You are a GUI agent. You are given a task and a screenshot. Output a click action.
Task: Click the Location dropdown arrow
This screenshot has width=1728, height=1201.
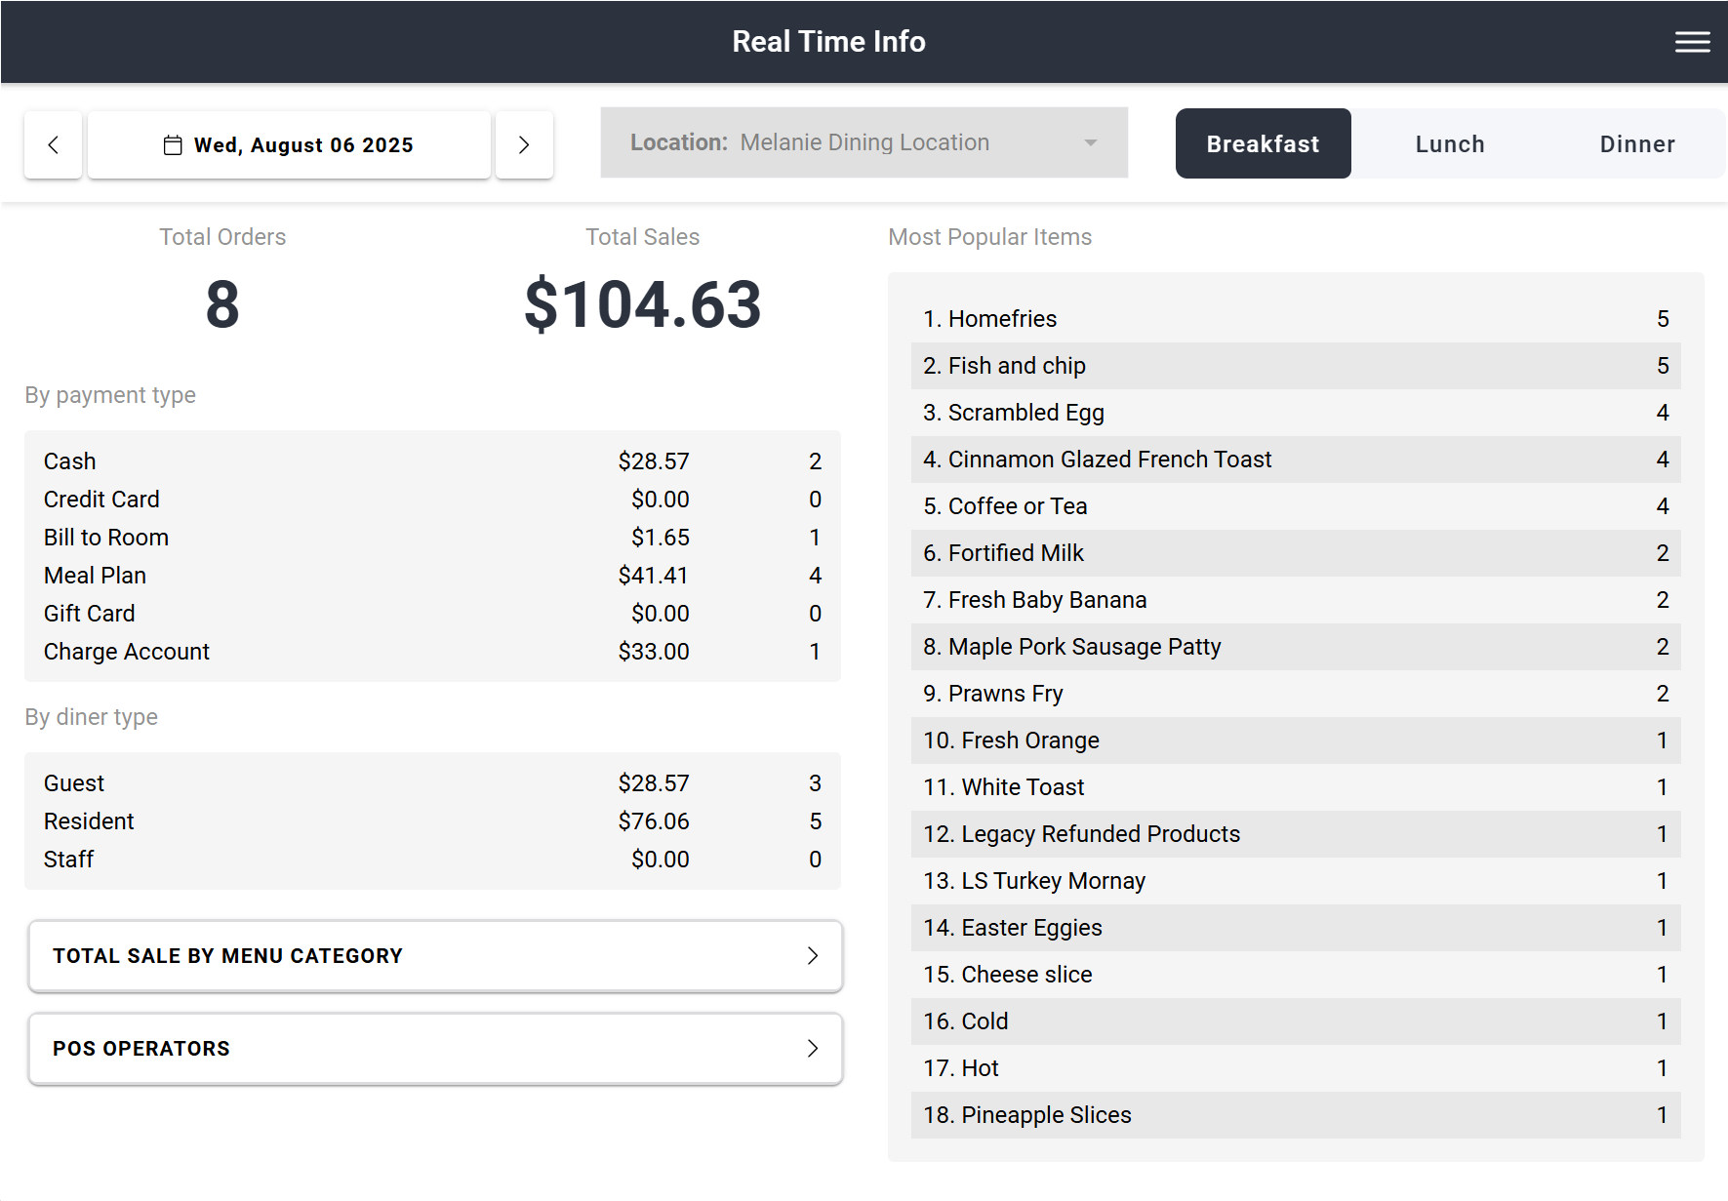1090,142
